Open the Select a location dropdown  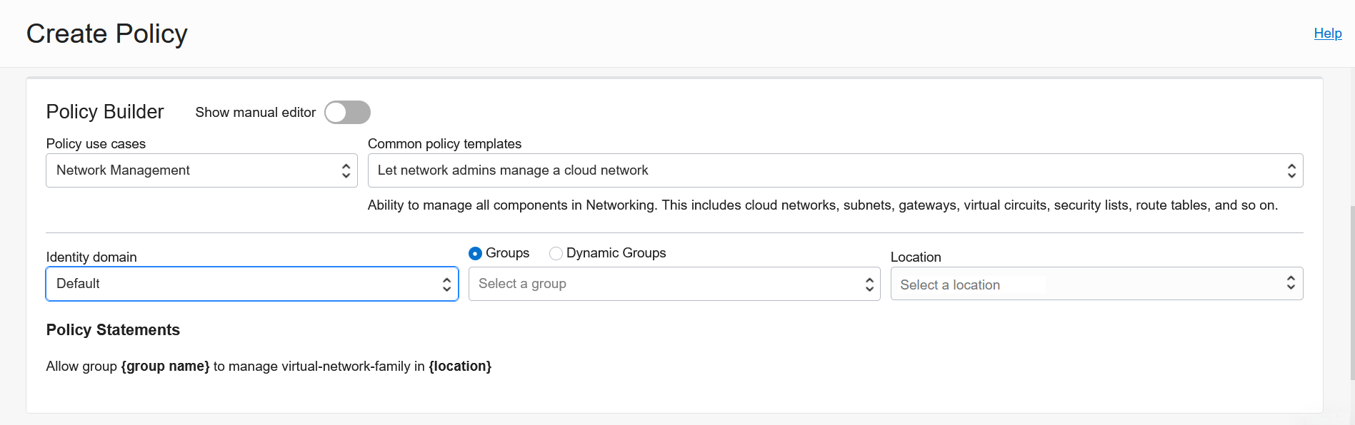[1096, 284]
